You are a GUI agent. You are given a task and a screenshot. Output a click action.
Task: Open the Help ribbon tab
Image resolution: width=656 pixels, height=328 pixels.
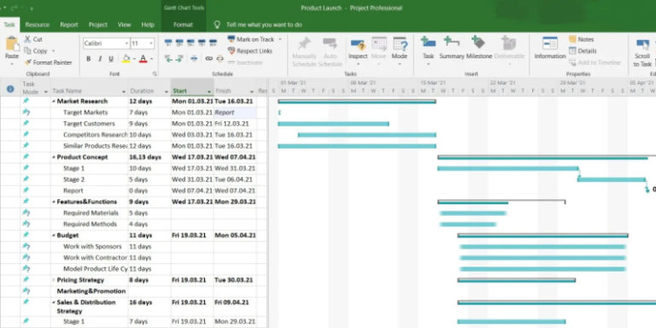(x=148, y=25)
